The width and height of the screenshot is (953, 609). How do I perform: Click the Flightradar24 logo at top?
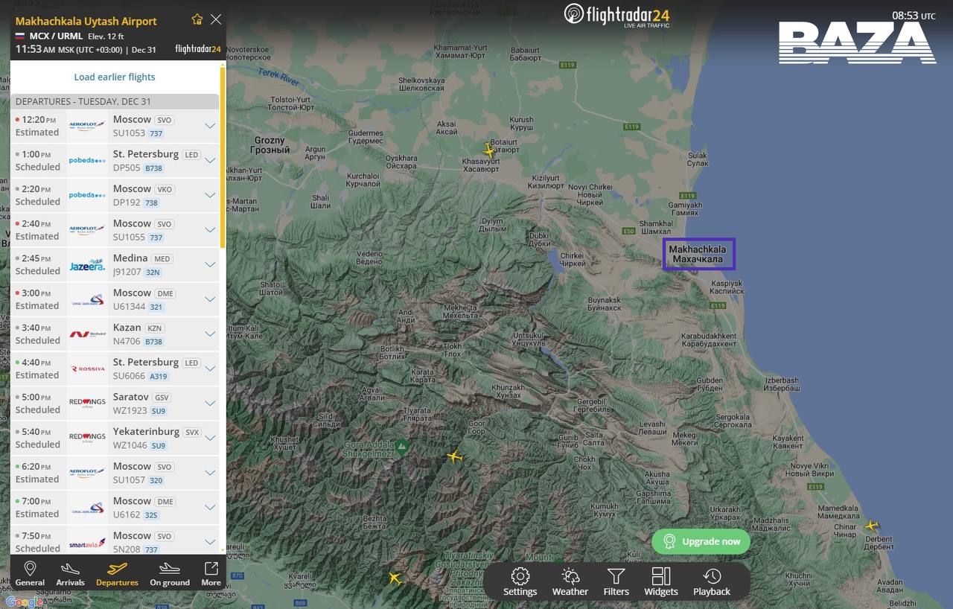[616, 14]
